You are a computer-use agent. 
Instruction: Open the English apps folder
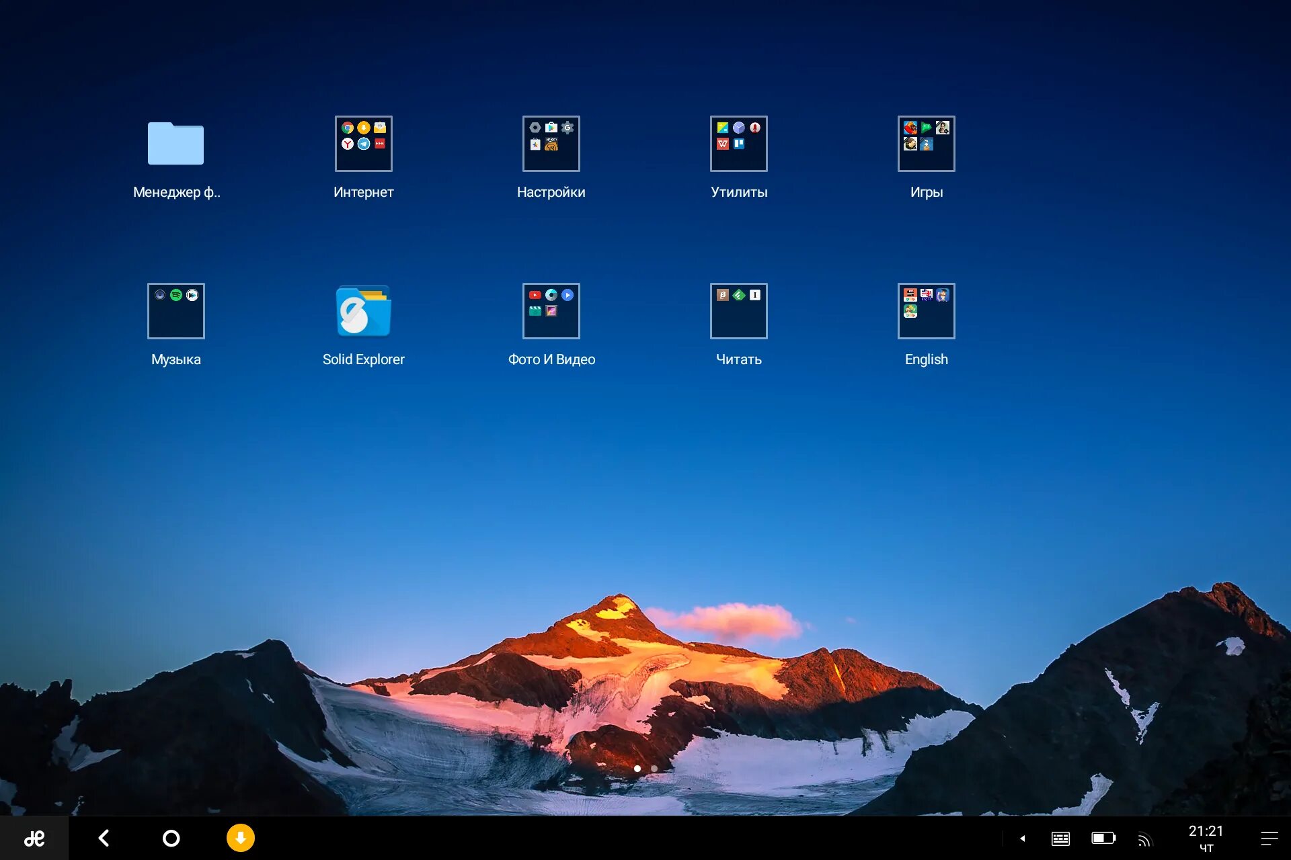tap(926, 311)
